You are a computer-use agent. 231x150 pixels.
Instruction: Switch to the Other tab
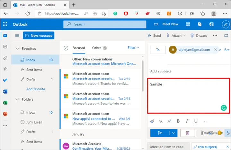[99, 48]
